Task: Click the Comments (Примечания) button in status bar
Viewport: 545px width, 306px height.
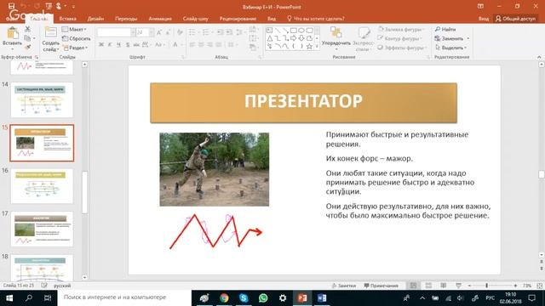Action: click(381, 286)
